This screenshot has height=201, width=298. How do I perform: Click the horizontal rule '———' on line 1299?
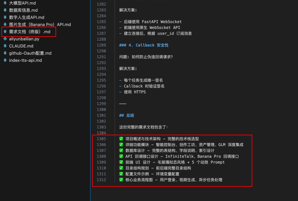click(x=123, y=104)
